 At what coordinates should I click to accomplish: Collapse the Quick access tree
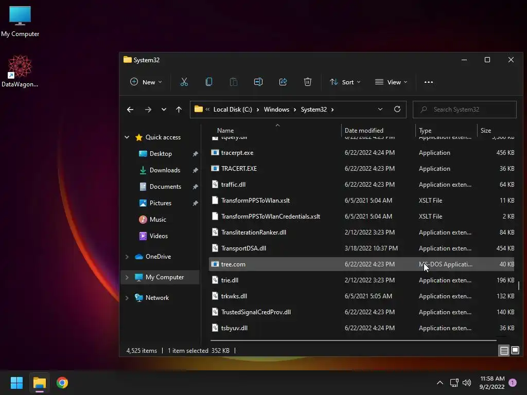(127, 137)
